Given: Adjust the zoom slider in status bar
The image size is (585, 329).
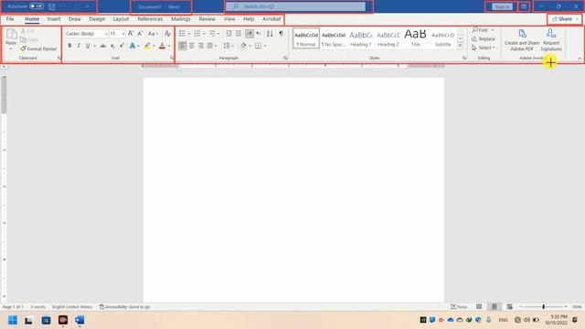Looking at the screenshot, I should (x=543, y=307).
